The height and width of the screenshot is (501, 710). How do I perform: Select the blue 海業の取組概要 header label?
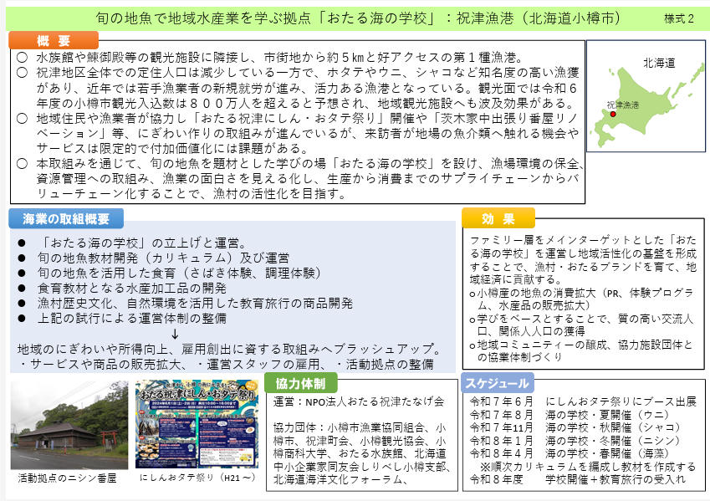pyautogui.click(x=66, y=218)
